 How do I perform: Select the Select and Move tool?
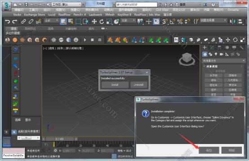click(94, 21)
